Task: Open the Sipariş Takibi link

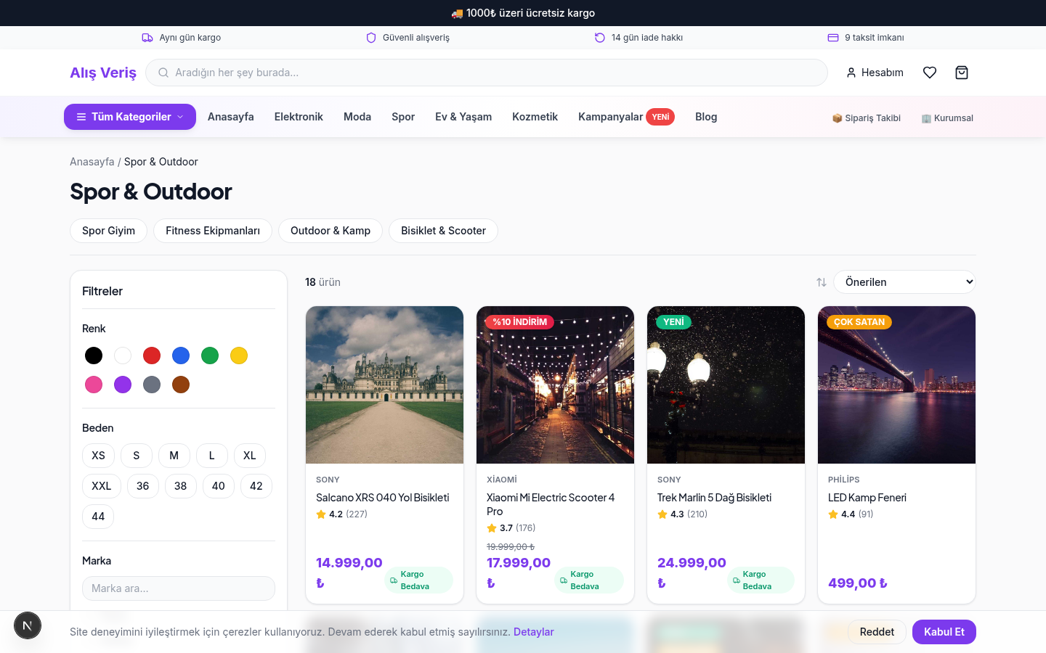Action: [x=867, y=118]
